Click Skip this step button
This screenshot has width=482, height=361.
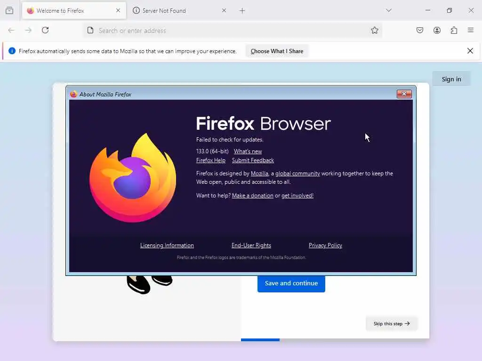tap(392, 323)
